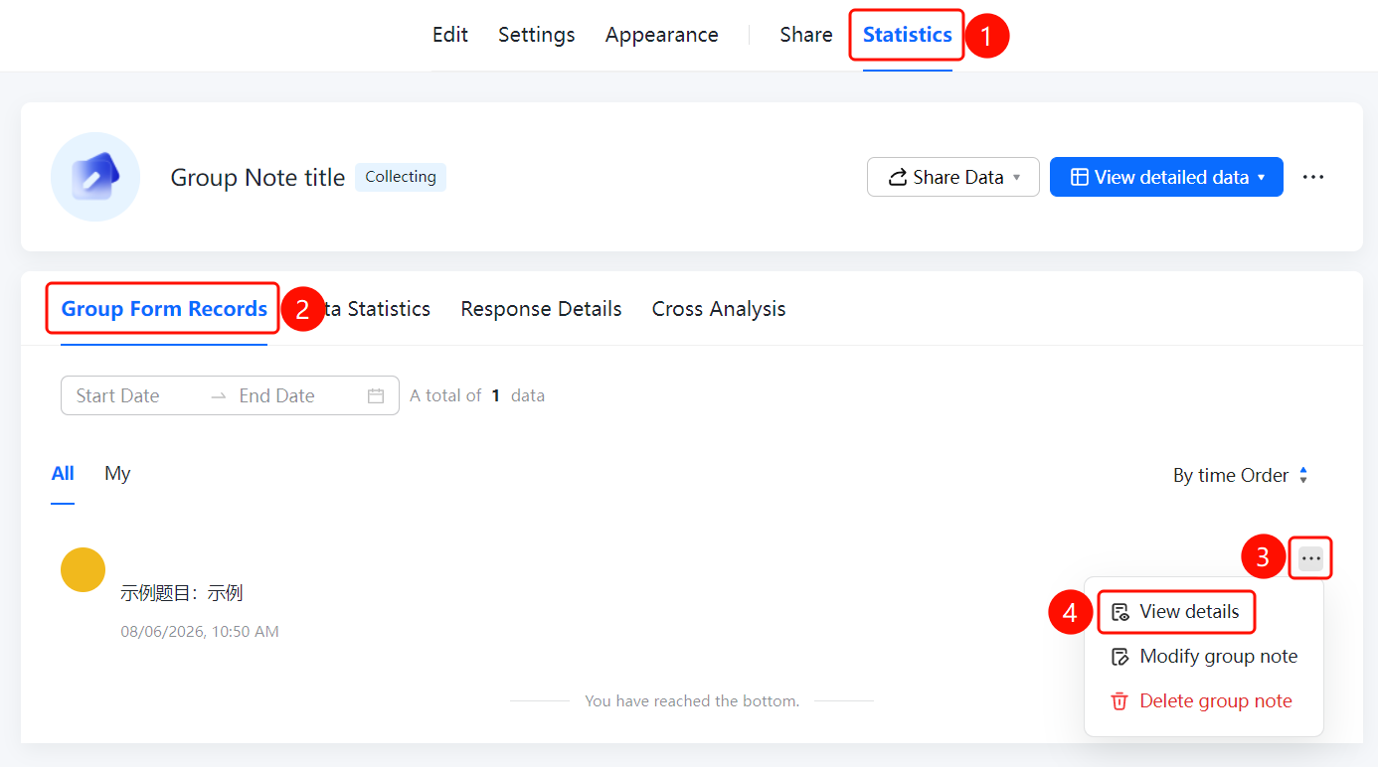1378x767 pixels.
Task: Click the record's three-dot more button
Action: click(x=1311, y=558)
